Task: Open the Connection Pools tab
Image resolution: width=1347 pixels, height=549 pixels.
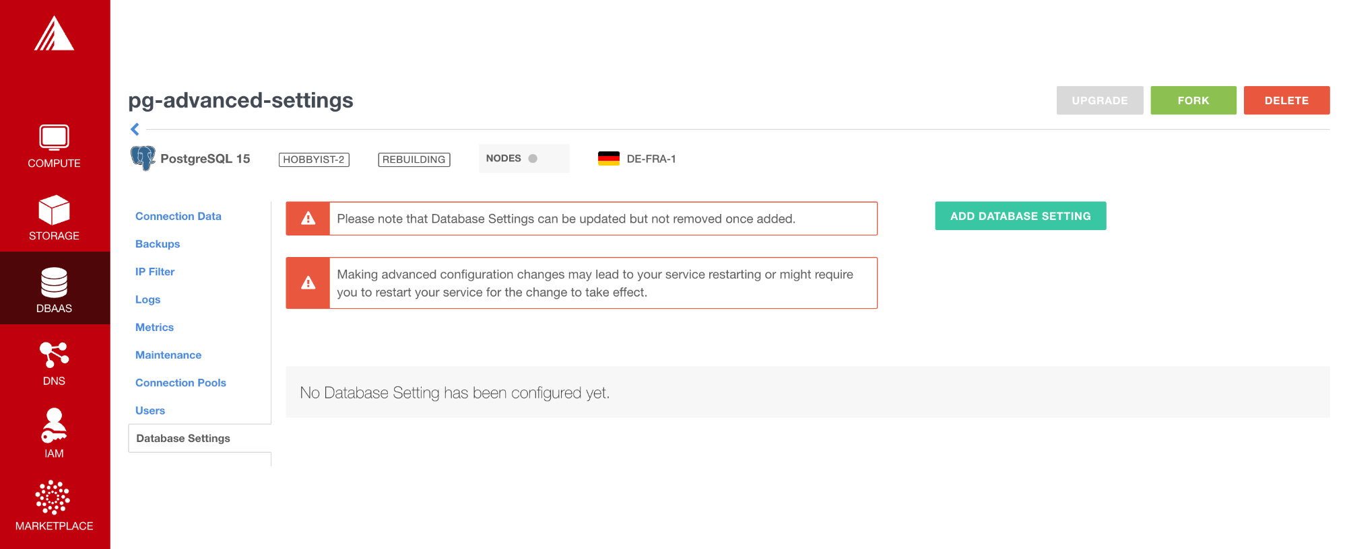Action: pos(180,383)
